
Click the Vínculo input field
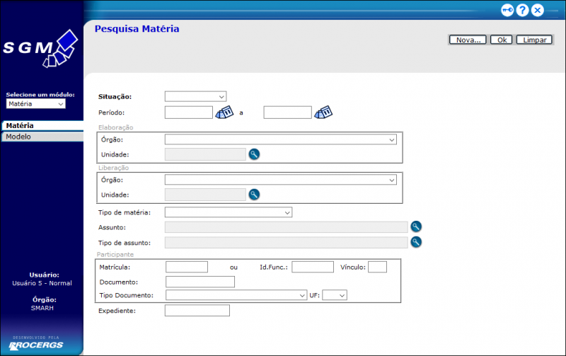pyautogui.click(x=377, y=267)
